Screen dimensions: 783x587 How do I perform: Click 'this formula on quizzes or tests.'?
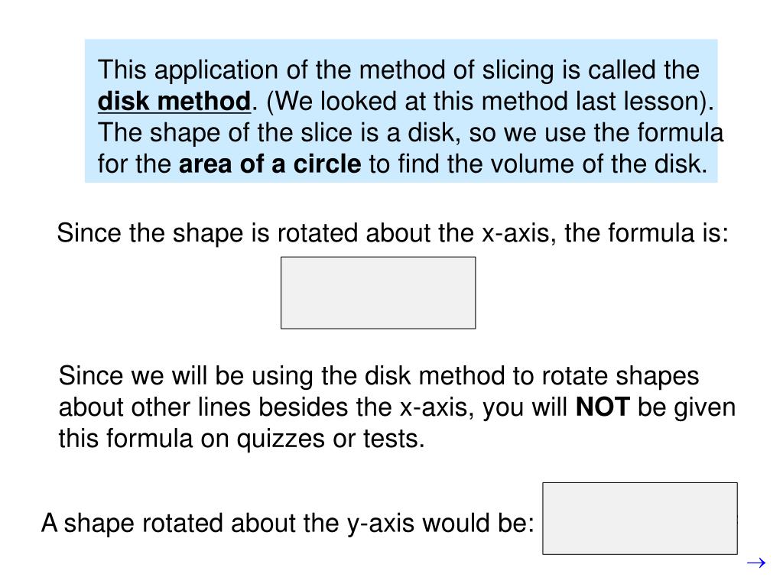click(x=242, y=439)
